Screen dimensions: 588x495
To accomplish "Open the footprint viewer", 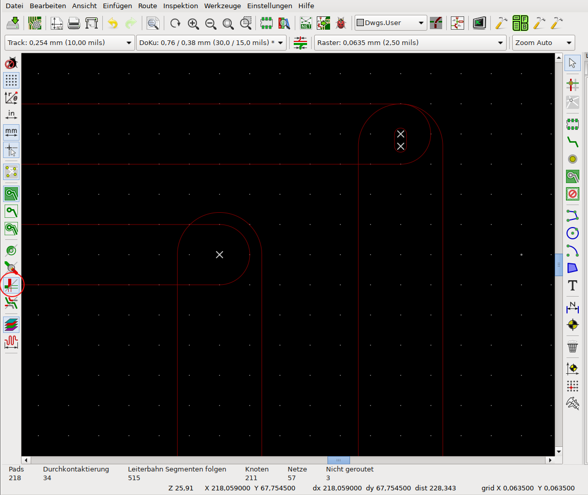I will (284, 23).
